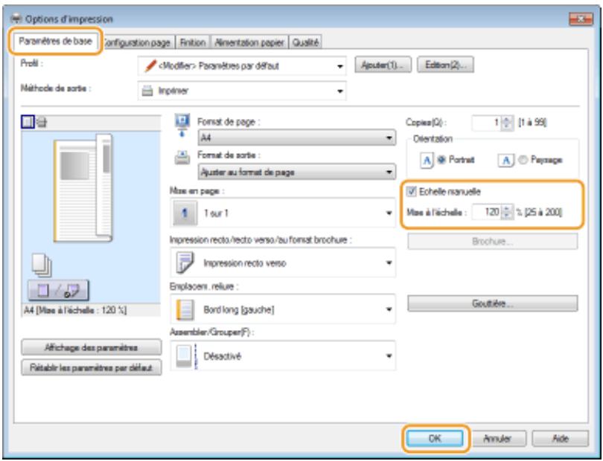Open Assembler/Grouper dropdown

(283, 355)
